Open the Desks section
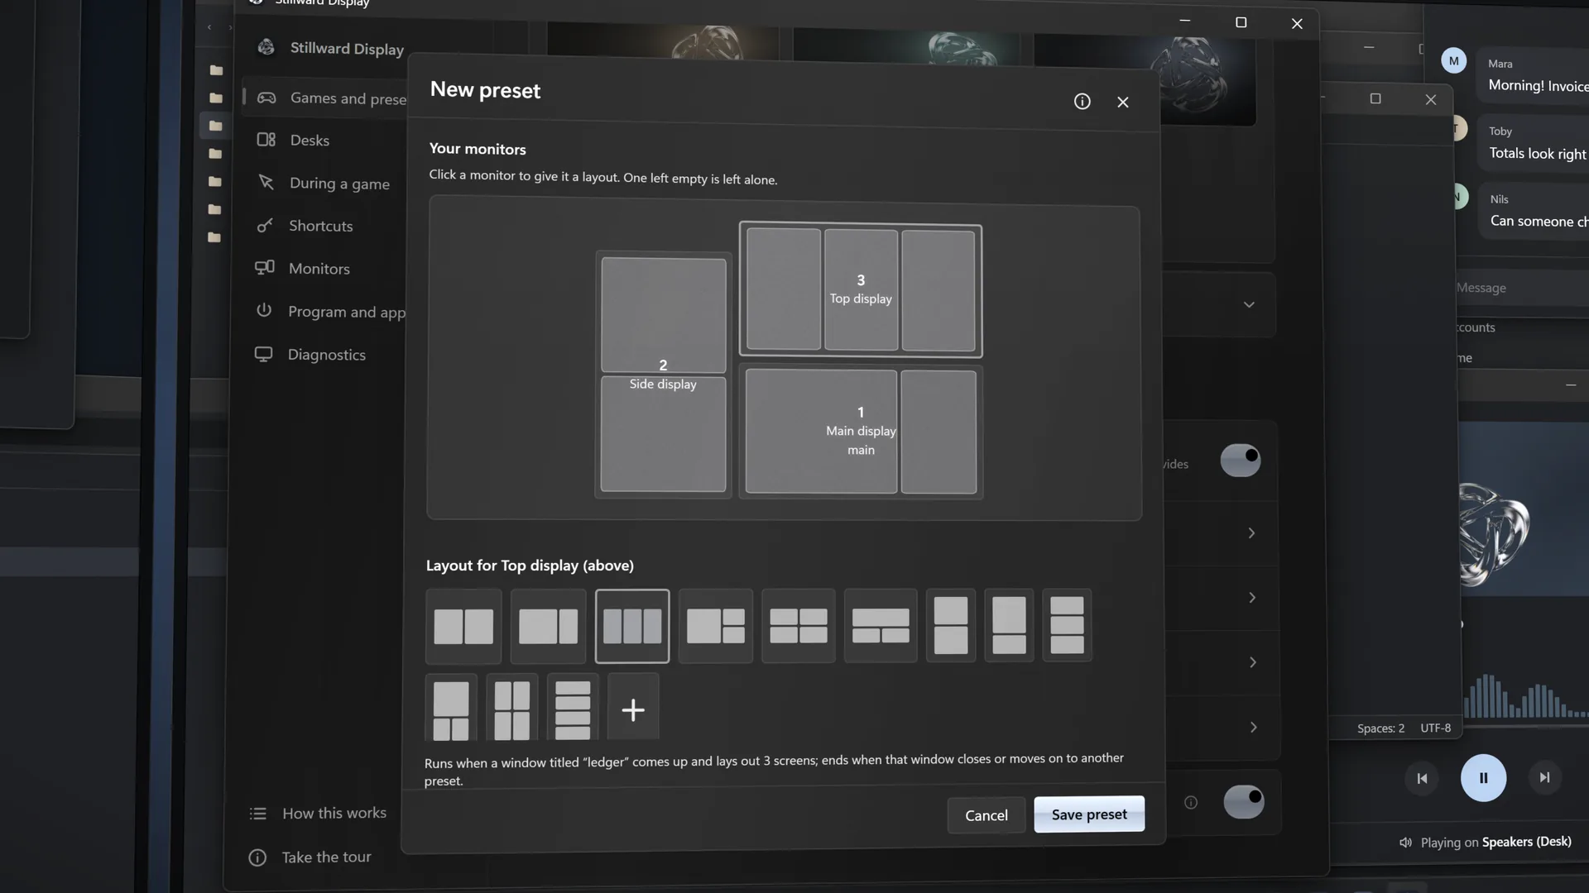Image resolution: width=1589 pixels, height=893 pixels. [310, 141]
